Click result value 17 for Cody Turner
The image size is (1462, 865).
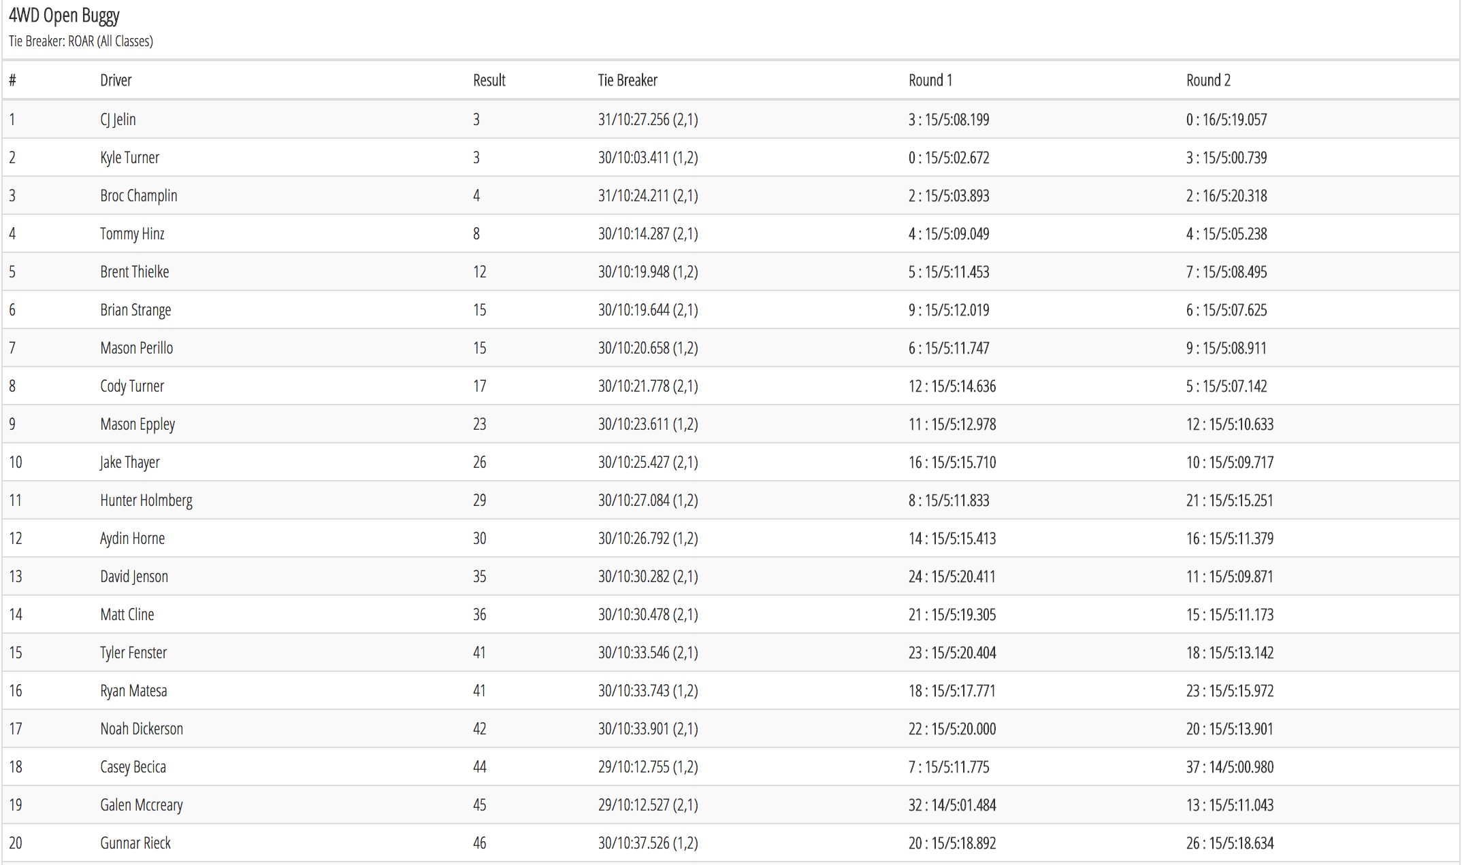480,386
